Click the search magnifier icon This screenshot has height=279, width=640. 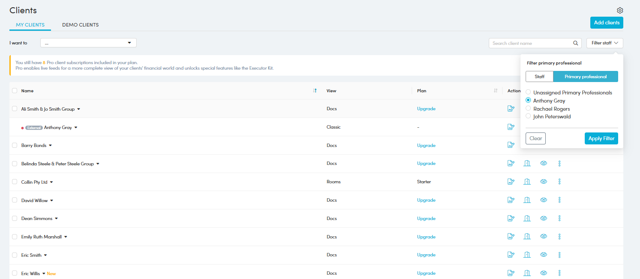pos(575,43)
